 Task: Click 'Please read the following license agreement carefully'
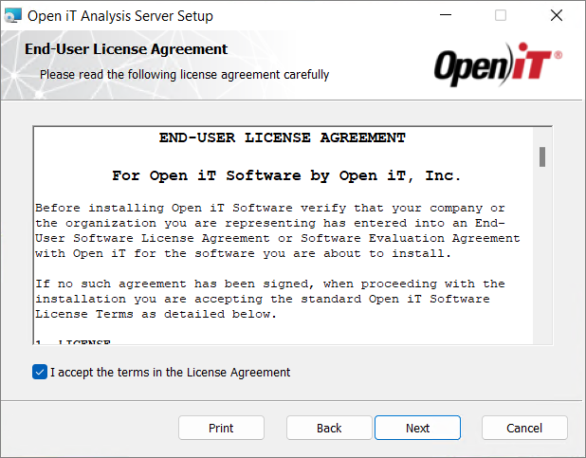coord(184,74)
